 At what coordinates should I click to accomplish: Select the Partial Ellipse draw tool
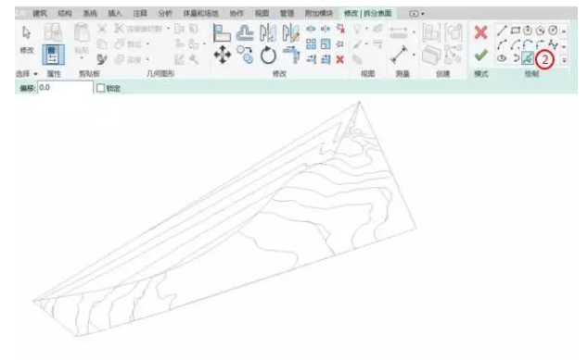point(516,58)
